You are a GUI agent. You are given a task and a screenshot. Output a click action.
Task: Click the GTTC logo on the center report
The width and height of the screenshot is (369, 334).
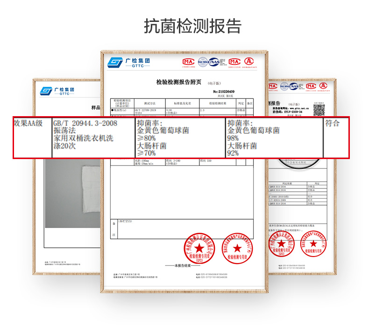click(129, 63)
